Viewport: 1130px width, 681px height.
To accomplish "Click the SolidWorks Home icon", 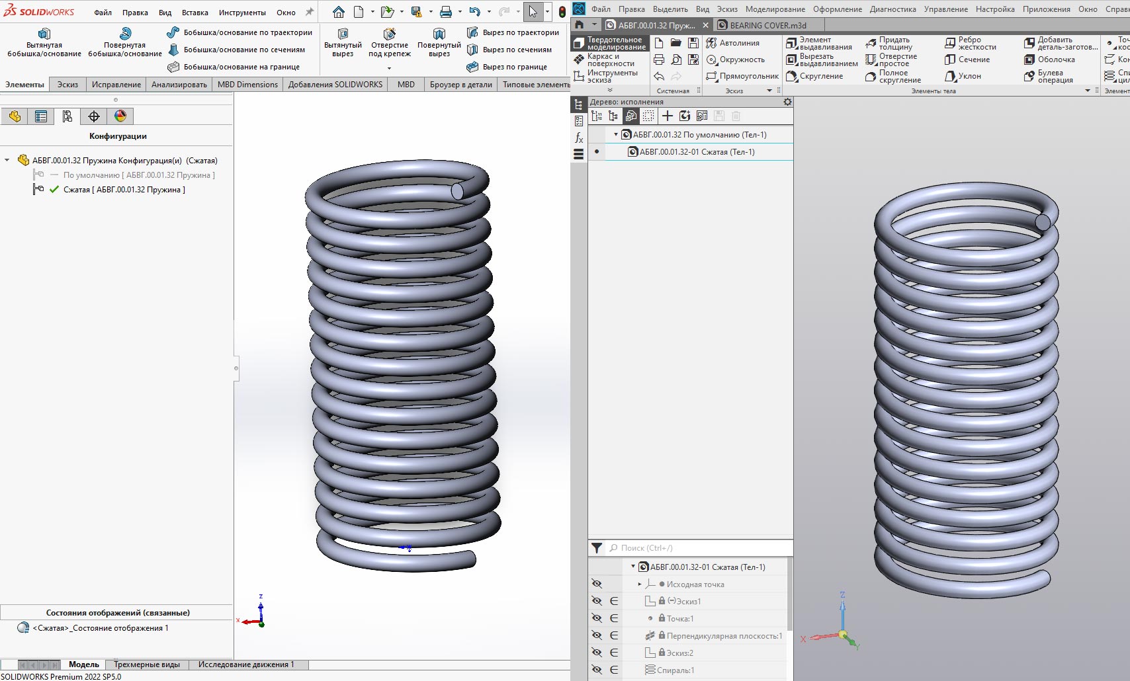I will (338, 12).
